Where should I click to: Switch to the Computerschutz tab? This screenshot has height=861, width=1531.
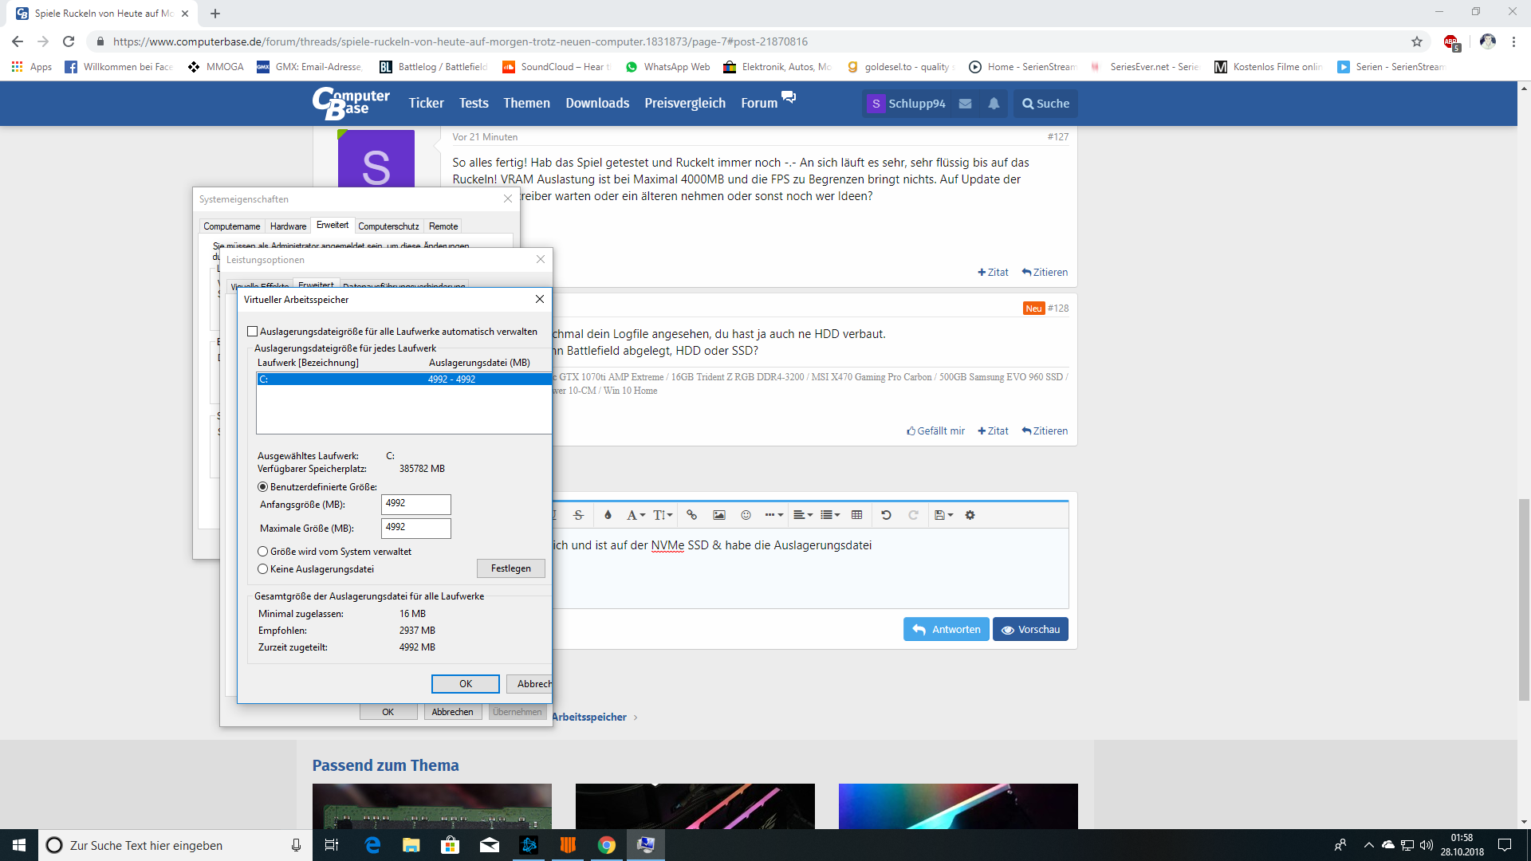388,226
